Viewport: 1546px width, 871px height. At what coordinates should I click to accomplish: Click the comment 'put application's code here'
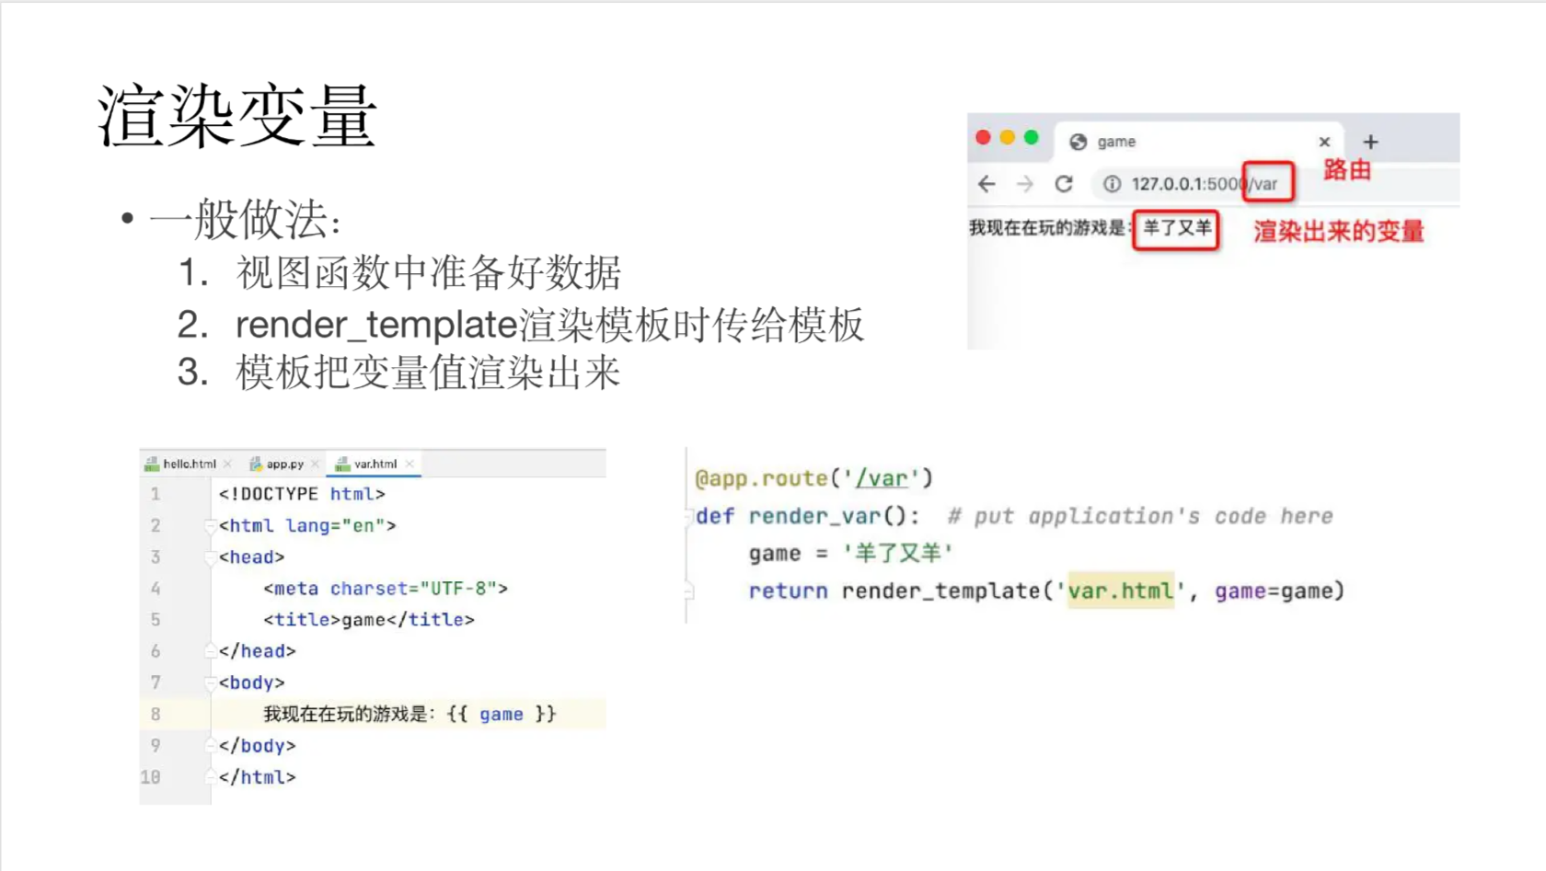[1140, 516]
